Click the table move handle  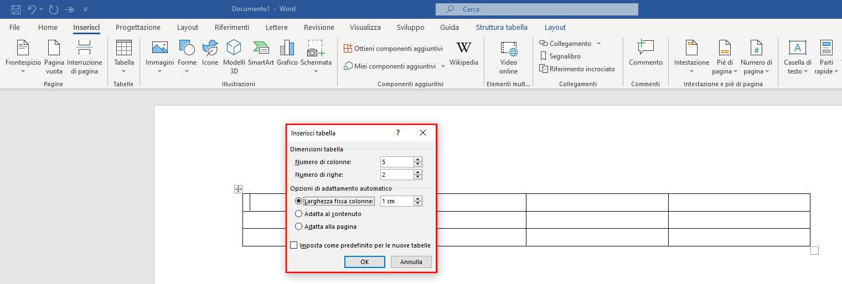click(239, 190)
